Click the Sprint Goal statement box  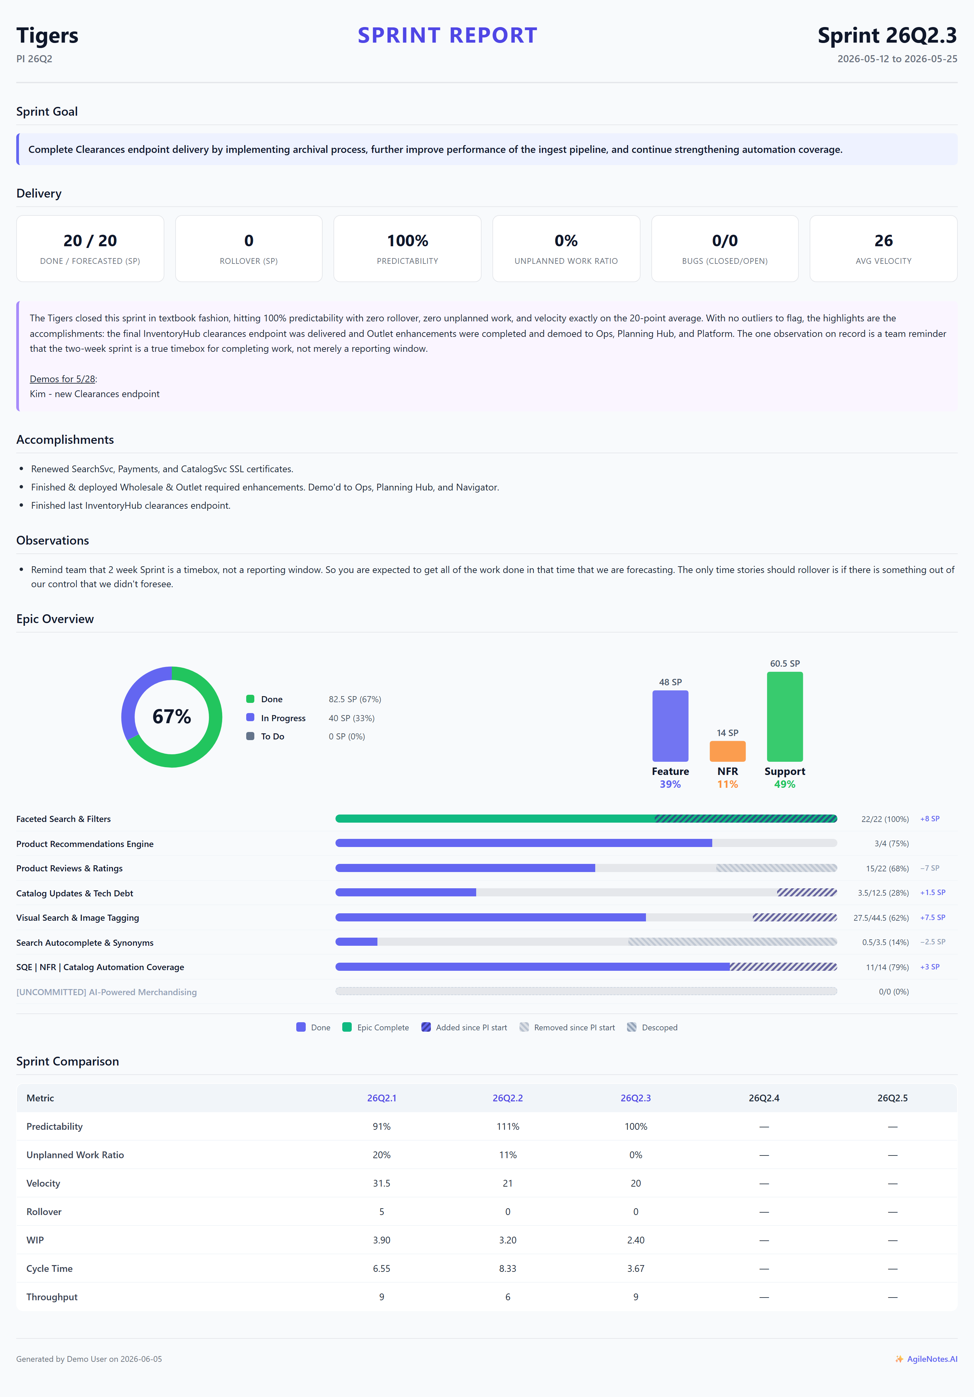pyautogui.click(x=487, y=149)
